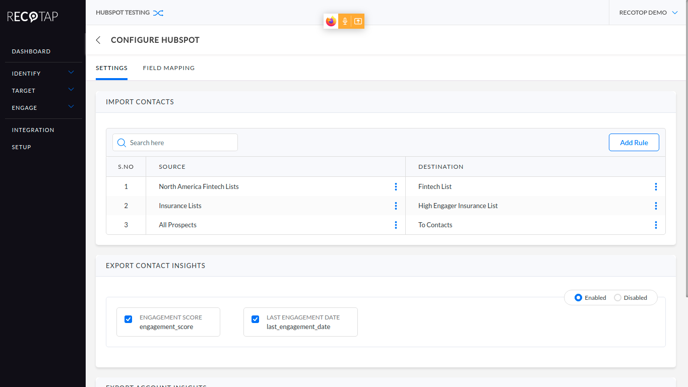Uncheck the Last Engagement Date checkbox
Image resolution: width=688 pixels, height=387 pixels.
[x=255, y=319]
